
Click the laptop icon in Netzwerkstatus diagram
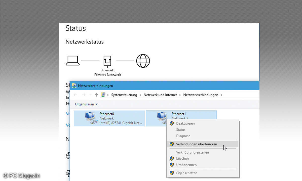click(x=73, y=61)
